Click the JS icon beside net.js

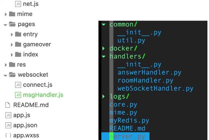click(18, 4)
